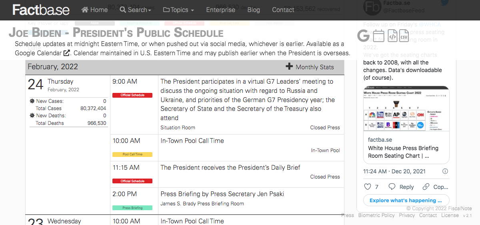Reply to the Factbase tweet
Viewport: 480px width, 225px height.
point(401,187)
